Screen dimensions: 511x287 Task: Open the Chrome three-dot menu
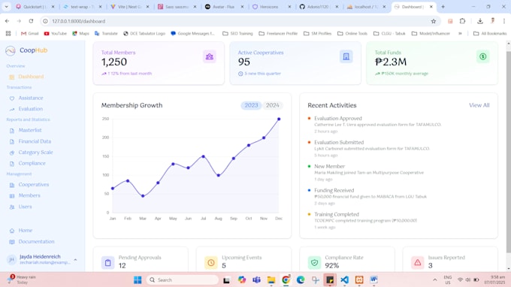click(x=504, y=21)
